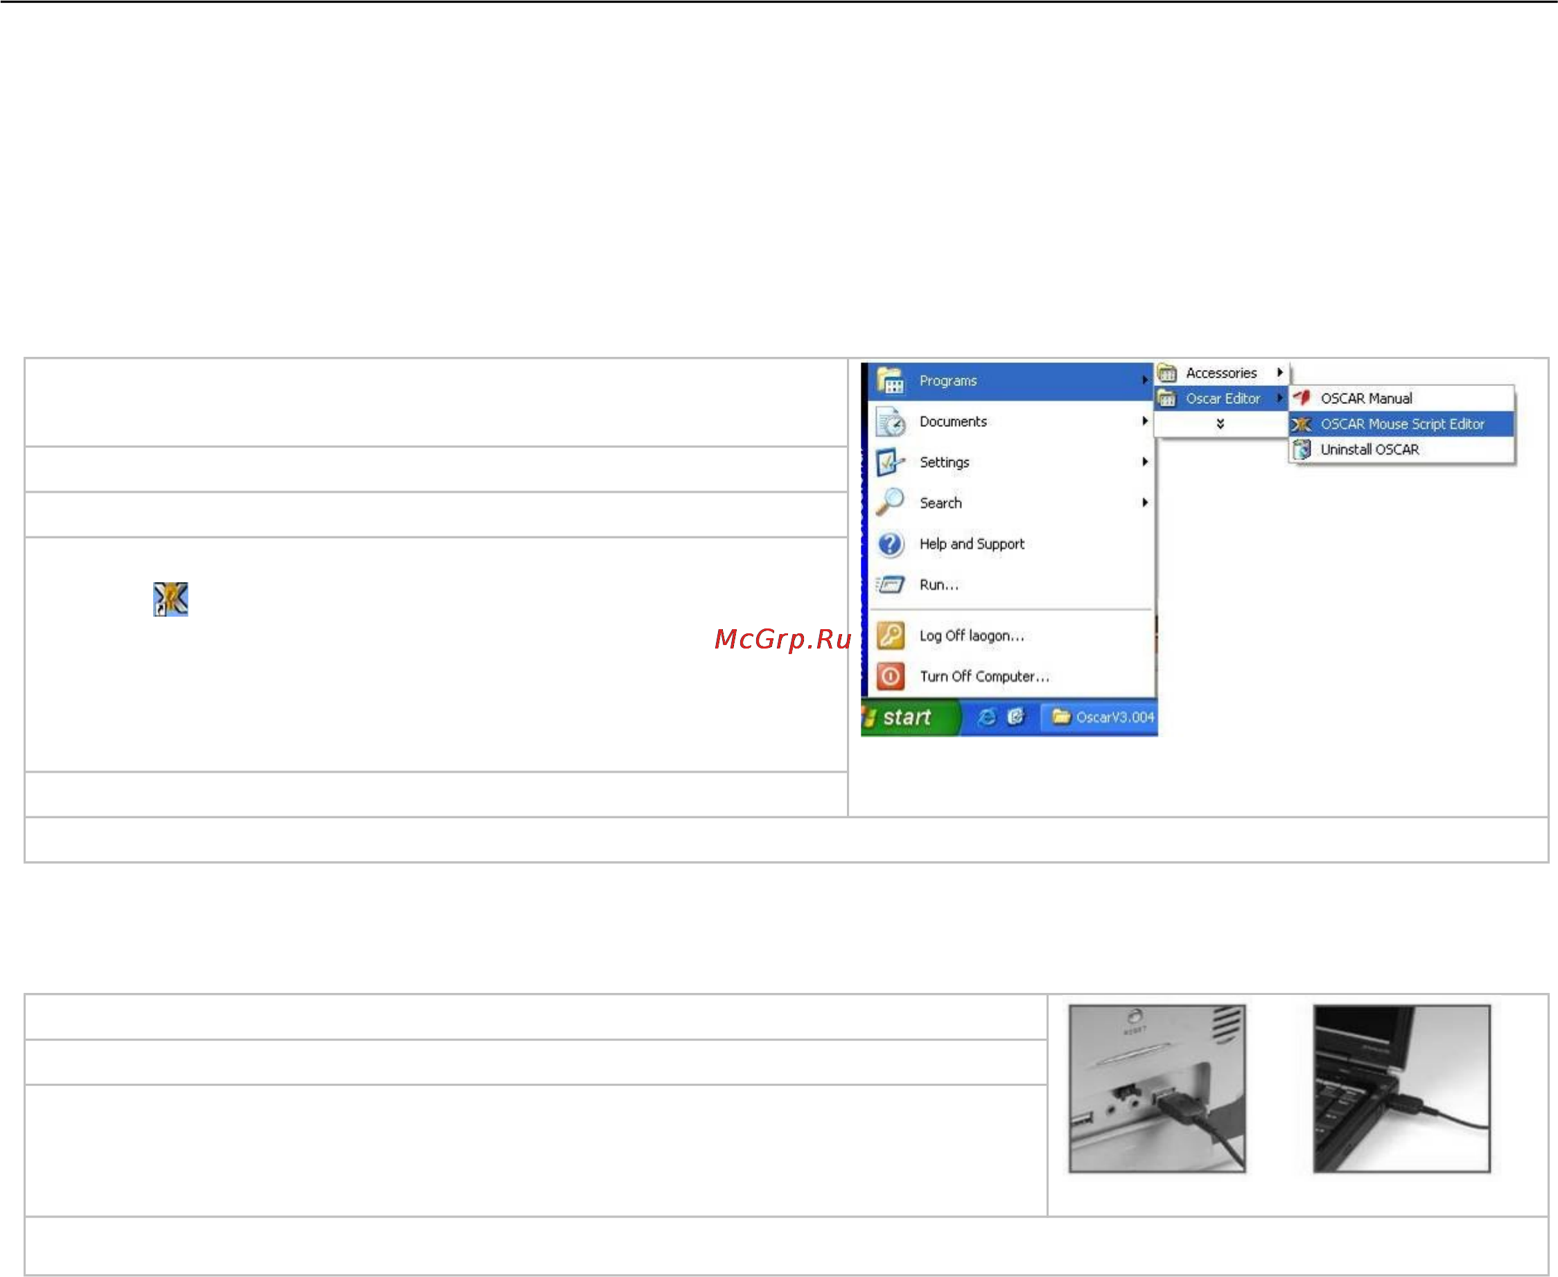The image size is (1558, 1277).
Task: Expand the Search submenu arrow
Action: pos(1145,502)
